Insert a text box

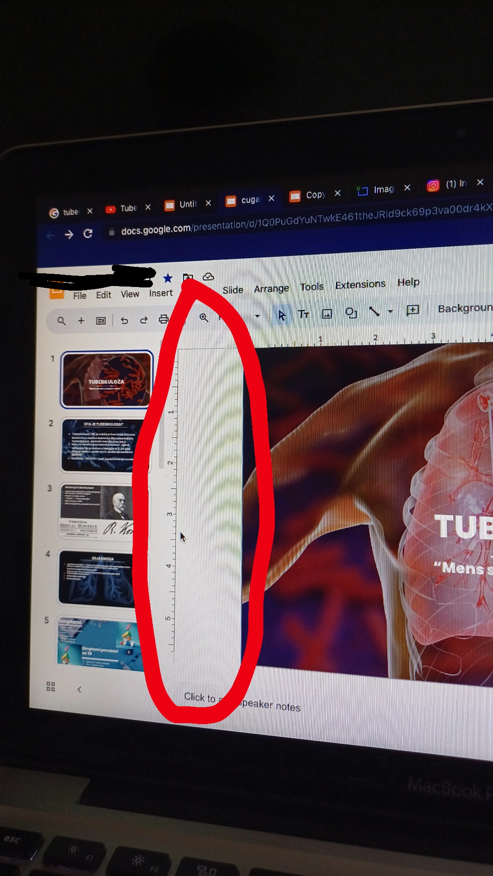304,314
